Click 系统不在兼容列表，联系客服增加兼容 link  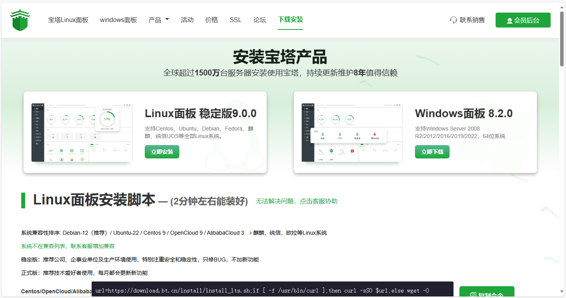tap(68, 246)
